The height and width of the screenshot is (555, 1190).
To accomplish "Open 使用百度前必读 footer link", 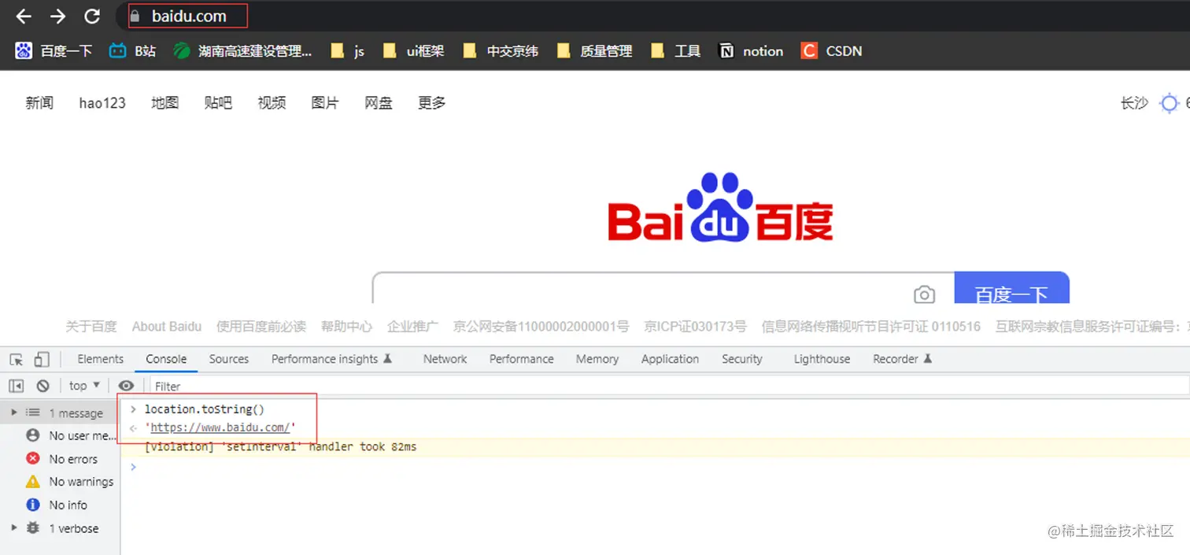I will click(261, 326).
